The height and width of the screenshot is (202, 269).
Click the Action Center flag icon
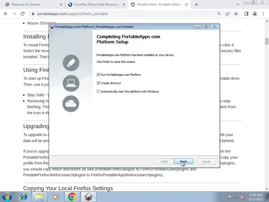[x=230, y=197]
